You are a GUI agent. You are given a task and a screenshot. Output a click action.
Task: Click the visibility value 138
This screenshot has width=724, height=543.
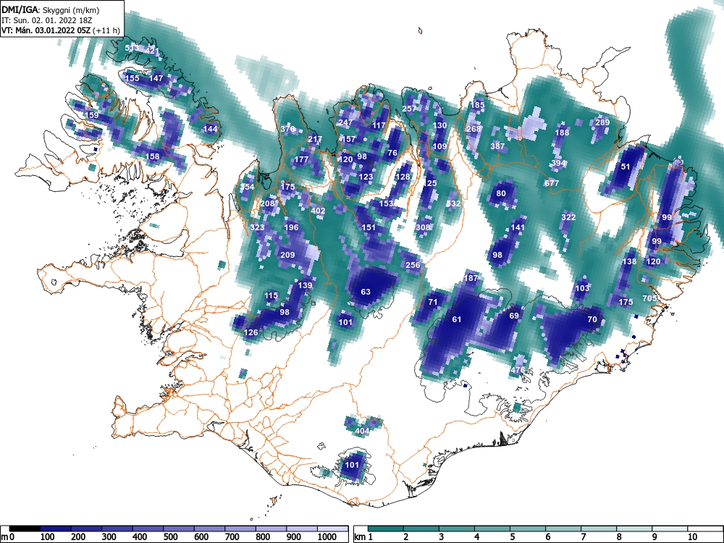[629, 261]
